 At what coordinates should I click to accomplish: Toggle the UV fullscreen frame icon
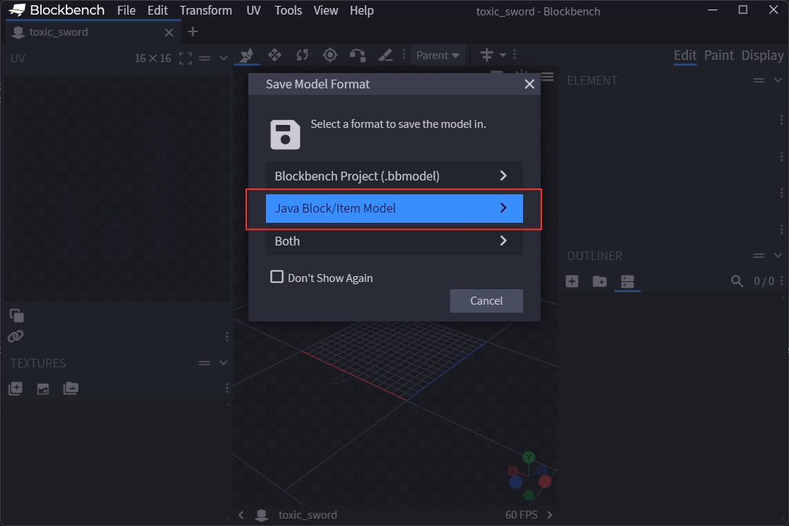pyautogui.click(x=186, y=58)
